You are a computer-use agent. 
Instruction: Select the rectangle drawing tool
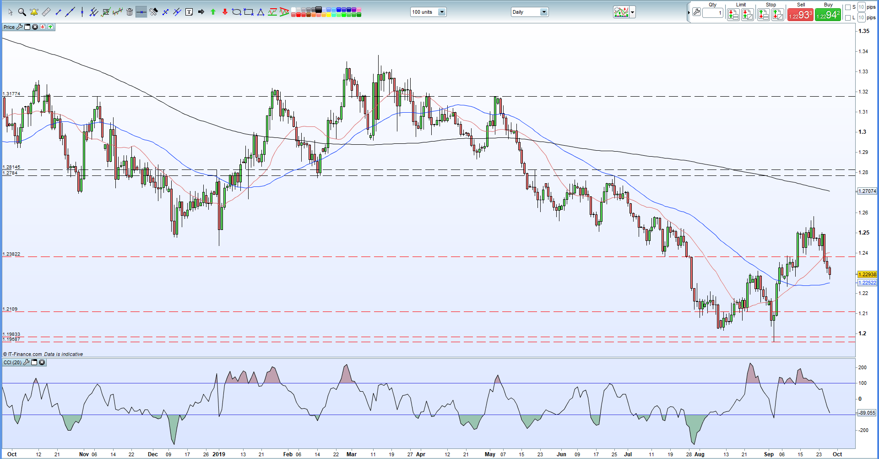coord(249,12)
